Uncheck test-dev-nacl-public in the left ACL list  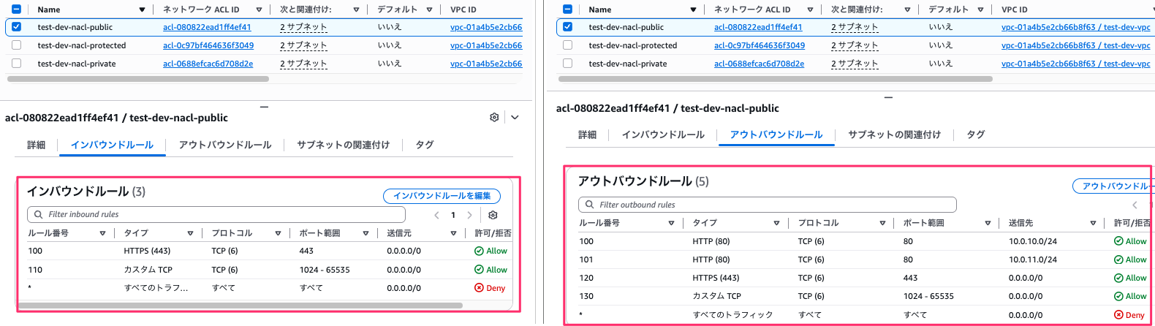tap(16, 27)
